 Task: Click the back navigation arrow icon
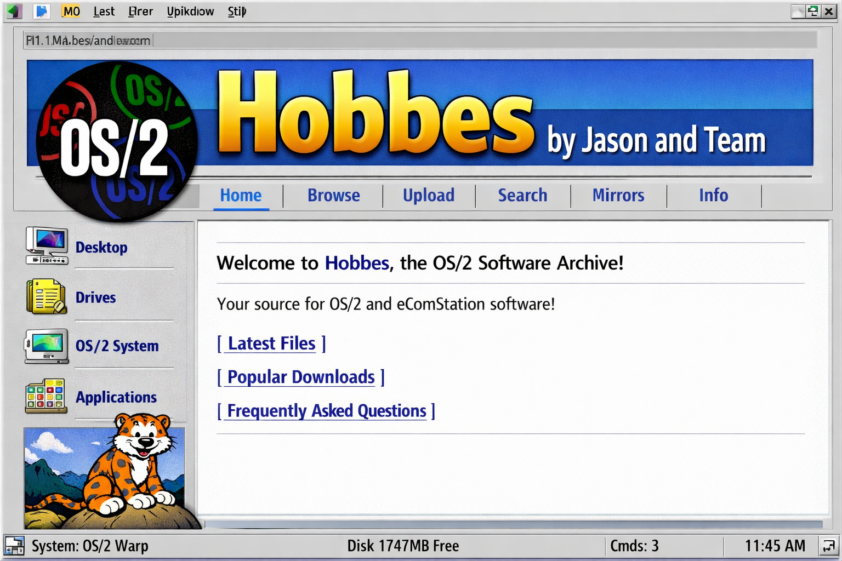[13, 11]
